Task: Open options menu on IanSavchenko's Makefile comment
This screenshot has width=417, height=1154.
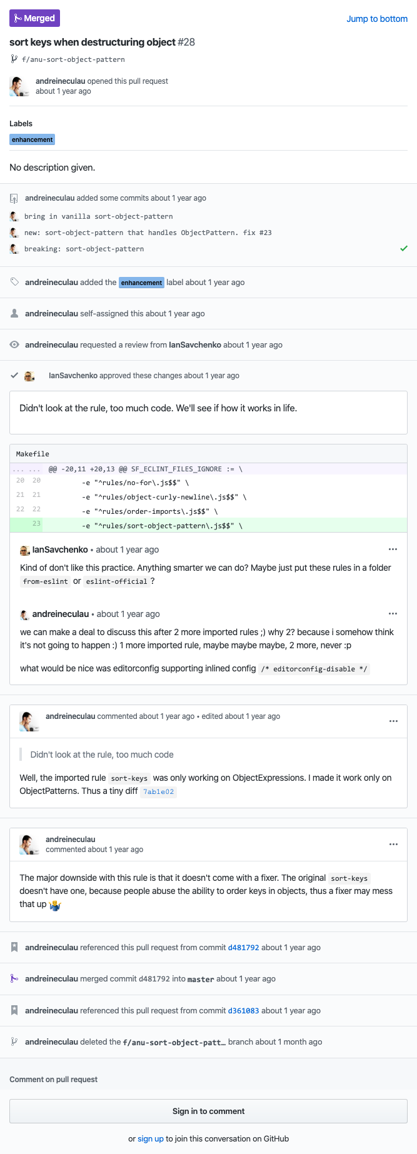Action: [393, 549]
